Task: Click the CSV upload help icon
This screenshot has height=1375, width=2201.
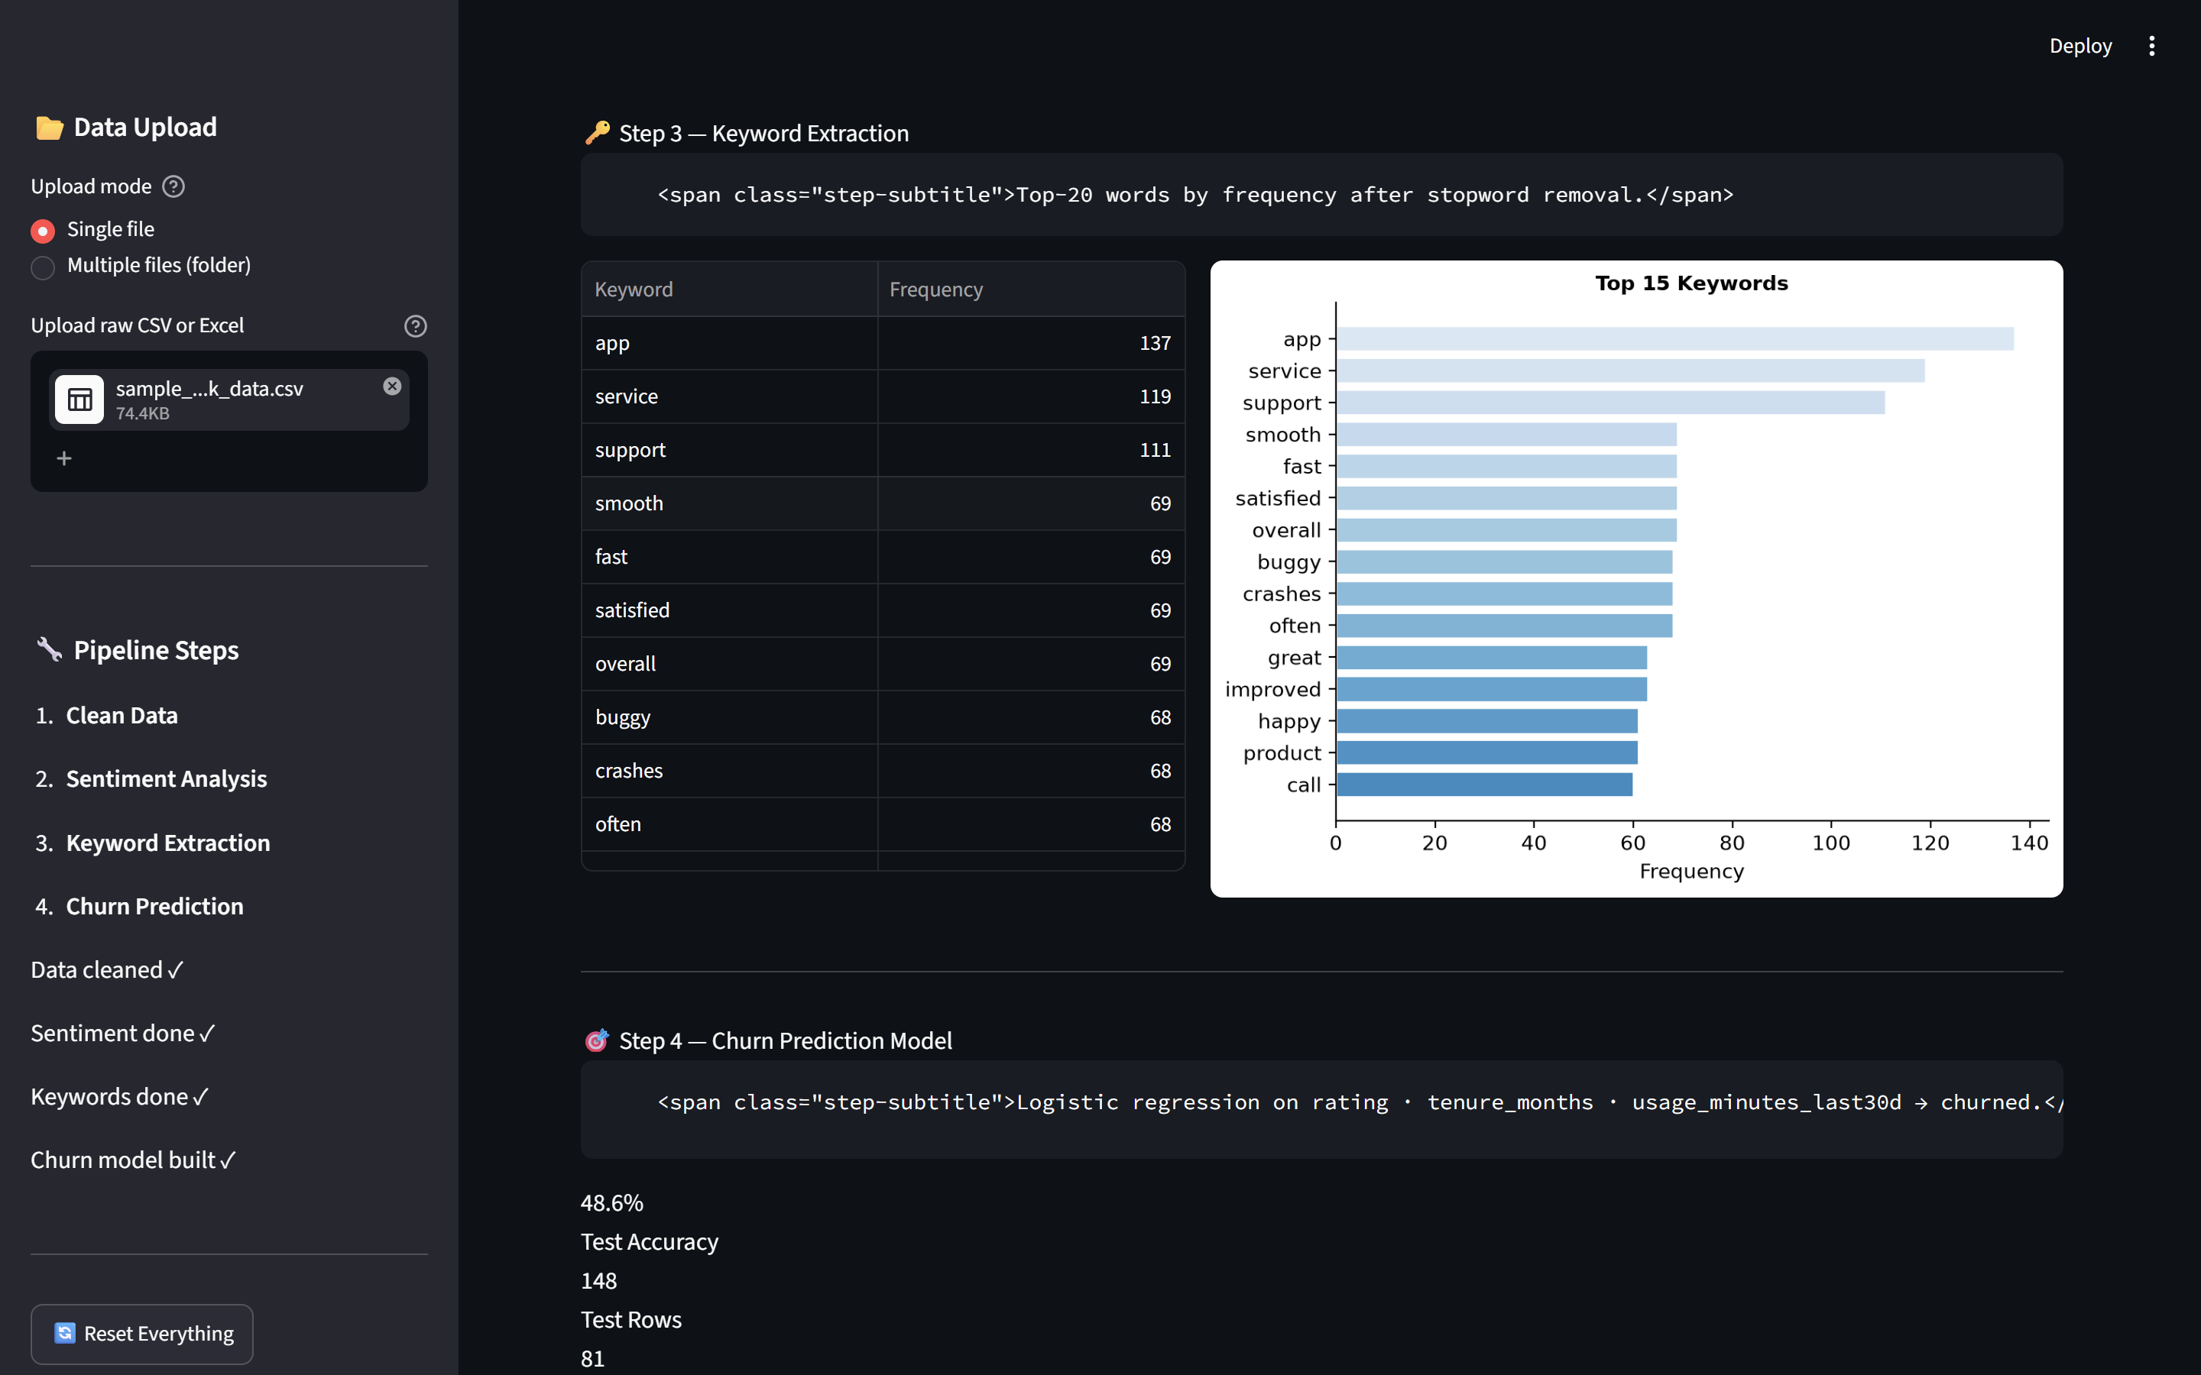Action: [416, 325]
